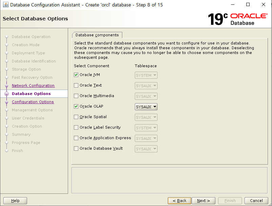This screenshot has width=272, height=206.
Task: Click the Select Component column label
Action: tap(91, 66)
